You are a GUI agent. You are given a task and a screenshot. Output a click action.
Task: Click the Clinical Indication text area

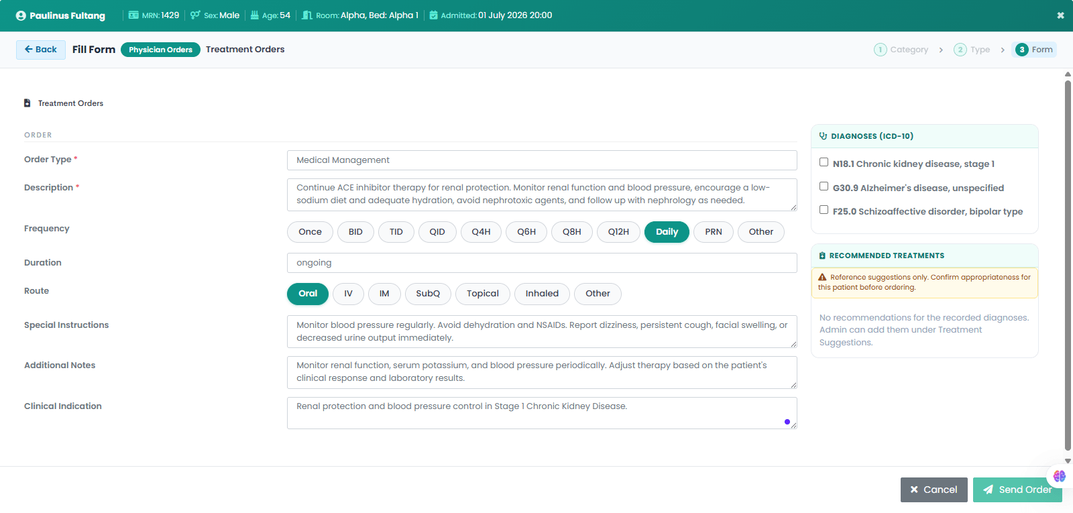(542, 413)
